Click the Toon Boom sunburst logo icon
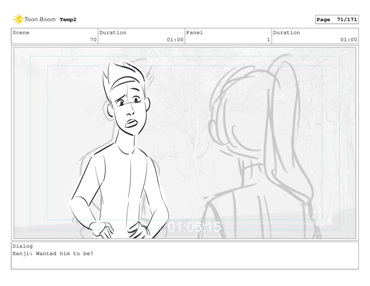 (x=18, y=19)
